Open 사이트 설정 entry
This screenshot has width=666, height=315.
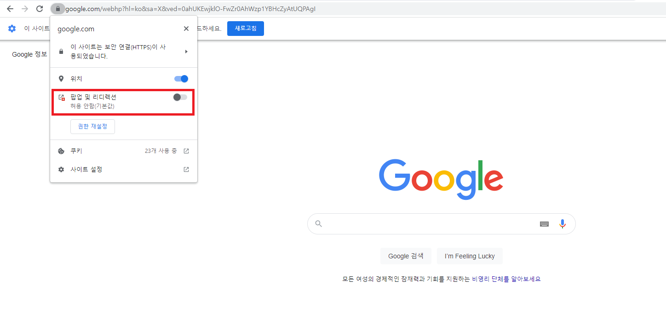point(124,169)
